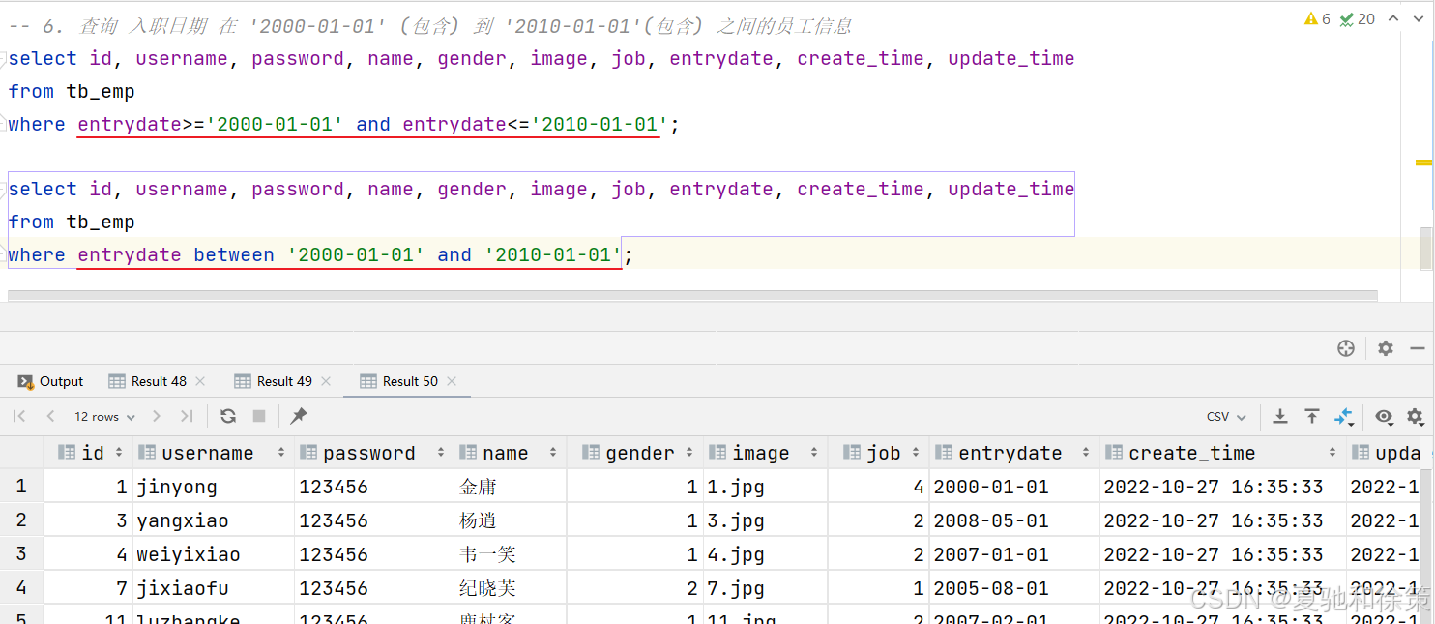Select row number 3 header in grid
The height and width of the screenshot is (624, 1435).
tap(21, 554)
